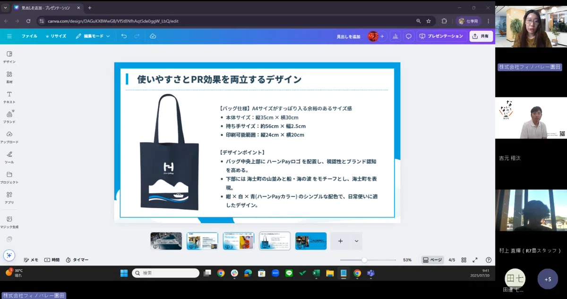Open the デザイン panel in the sidebar
The width and height of the screenshot is (567, 299).
click(x=9, y=57)
